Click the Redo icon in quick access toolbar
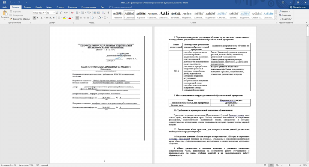This screenshot has width=309, height=167. (x=19, y=3)
